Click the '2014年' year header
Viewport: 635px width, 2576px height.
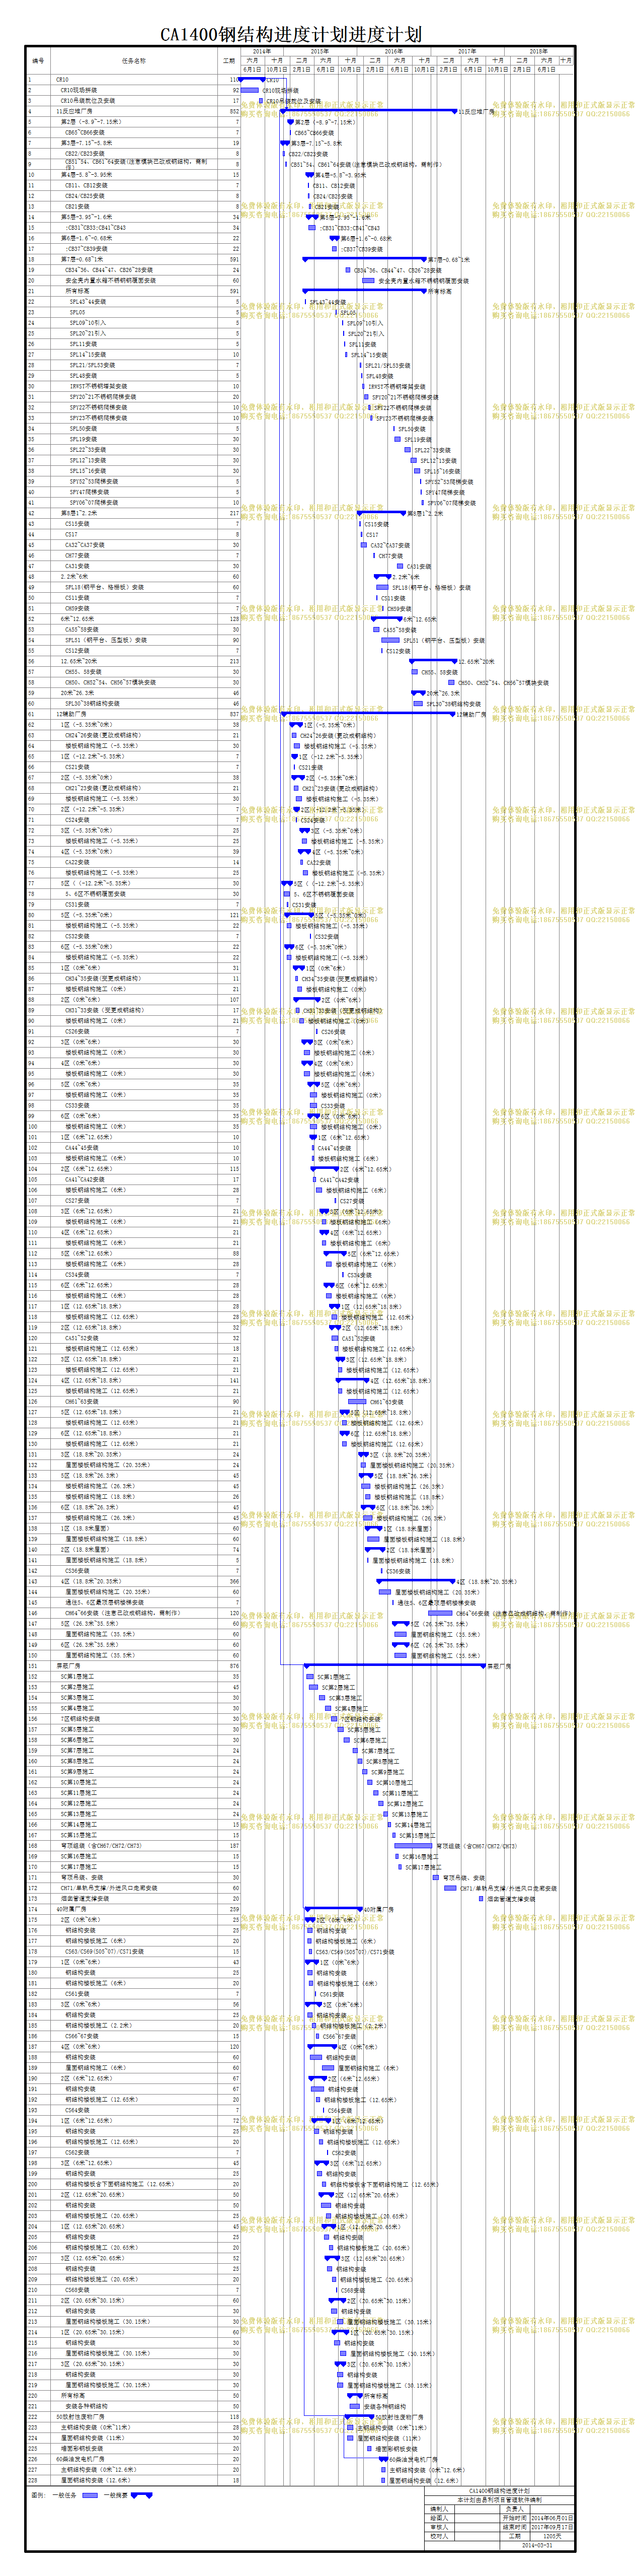[262, 51]
